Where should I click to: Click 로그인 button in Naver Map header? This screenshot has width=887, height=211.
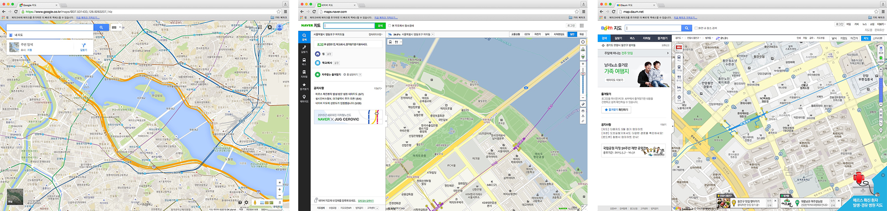pyautogui.click(x=571, y=25)
